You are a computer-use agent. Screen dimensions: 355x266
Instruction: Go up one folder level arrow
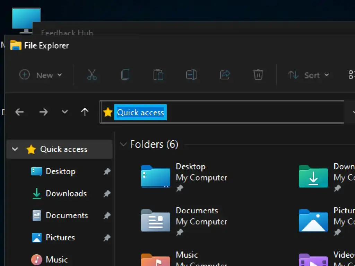pos(85,112)
